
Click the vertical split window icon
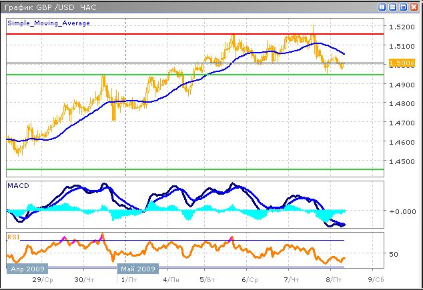382,7
